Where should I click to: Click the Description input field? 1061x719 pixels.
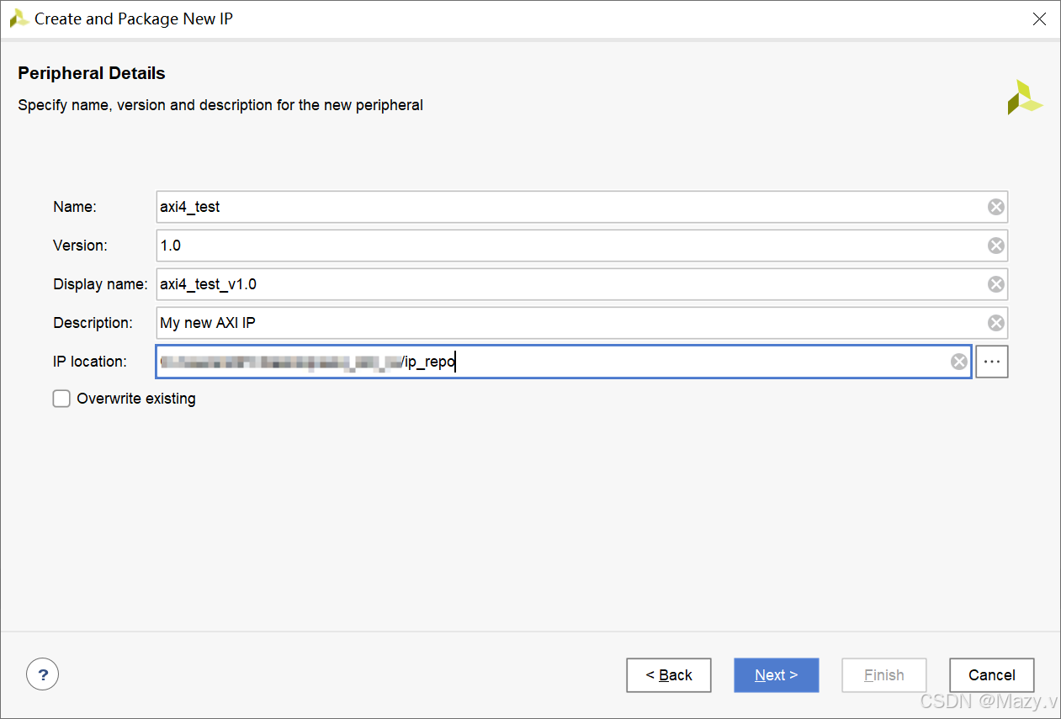[564, 323]
